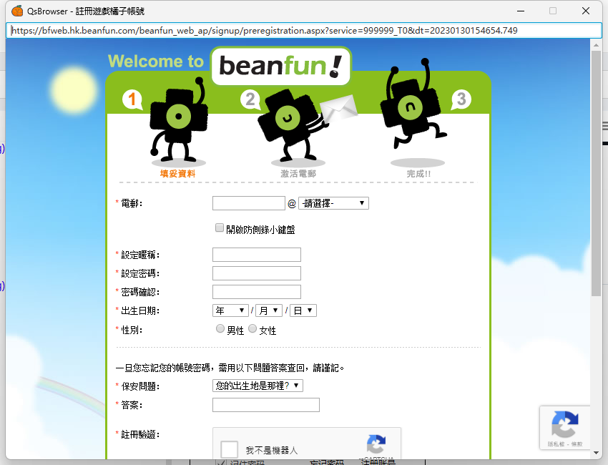Click the QsBrowser orange app icon
This screenshot has height=465, width=608.
(17, 11)
